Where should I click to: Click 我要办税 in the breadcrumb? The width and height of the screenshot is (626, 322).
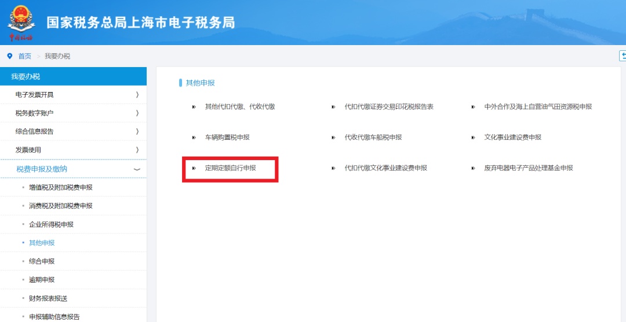click(x=57, y=56)
